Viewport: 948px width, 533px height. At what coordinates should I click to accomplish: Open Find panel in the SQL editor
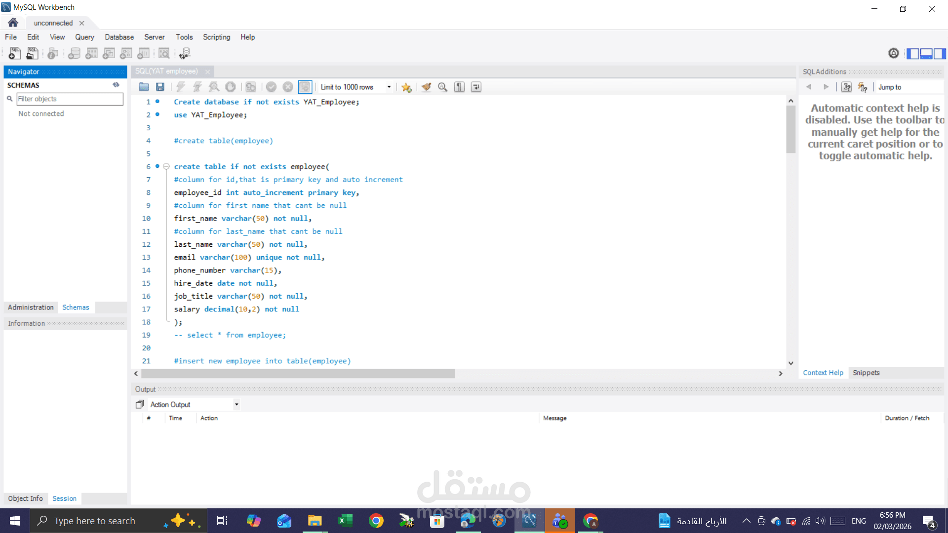(x=442, y=87)
